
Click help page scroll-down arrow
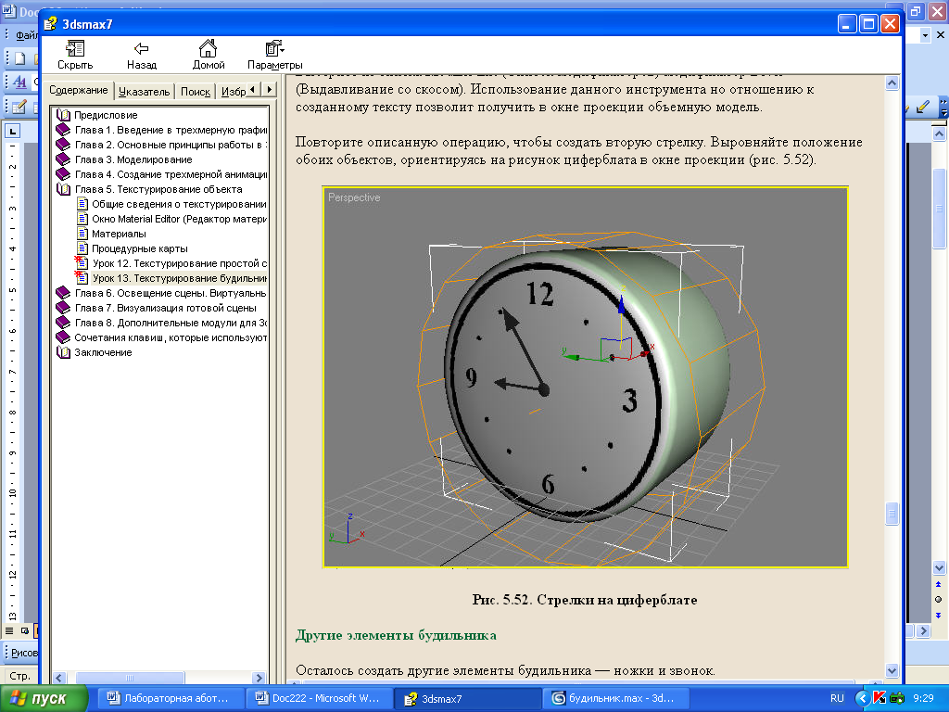892,670
